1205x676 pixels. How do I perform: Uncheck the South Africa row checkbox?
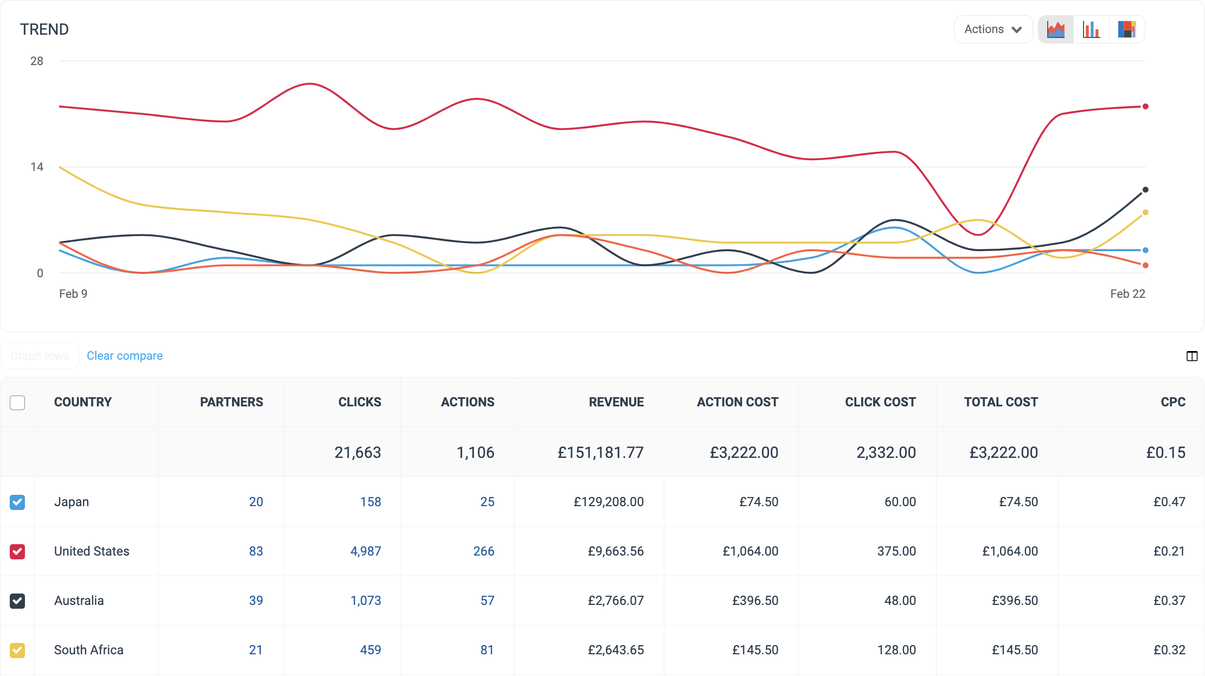(17, 651)
